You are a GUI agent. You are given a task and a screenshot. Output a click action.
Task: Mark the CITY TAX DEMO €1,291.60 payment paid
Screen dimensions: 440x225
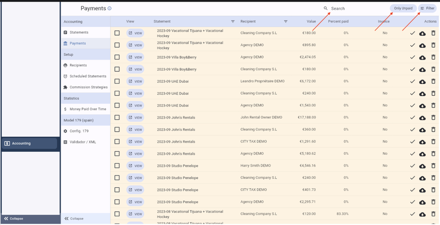pyautogui.click(x=412, y=142)
